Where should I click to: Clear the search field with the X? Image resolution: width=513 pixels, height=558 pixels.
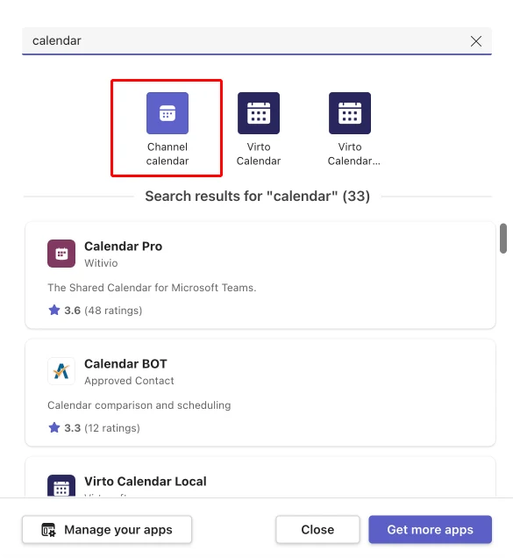(476, 41)
